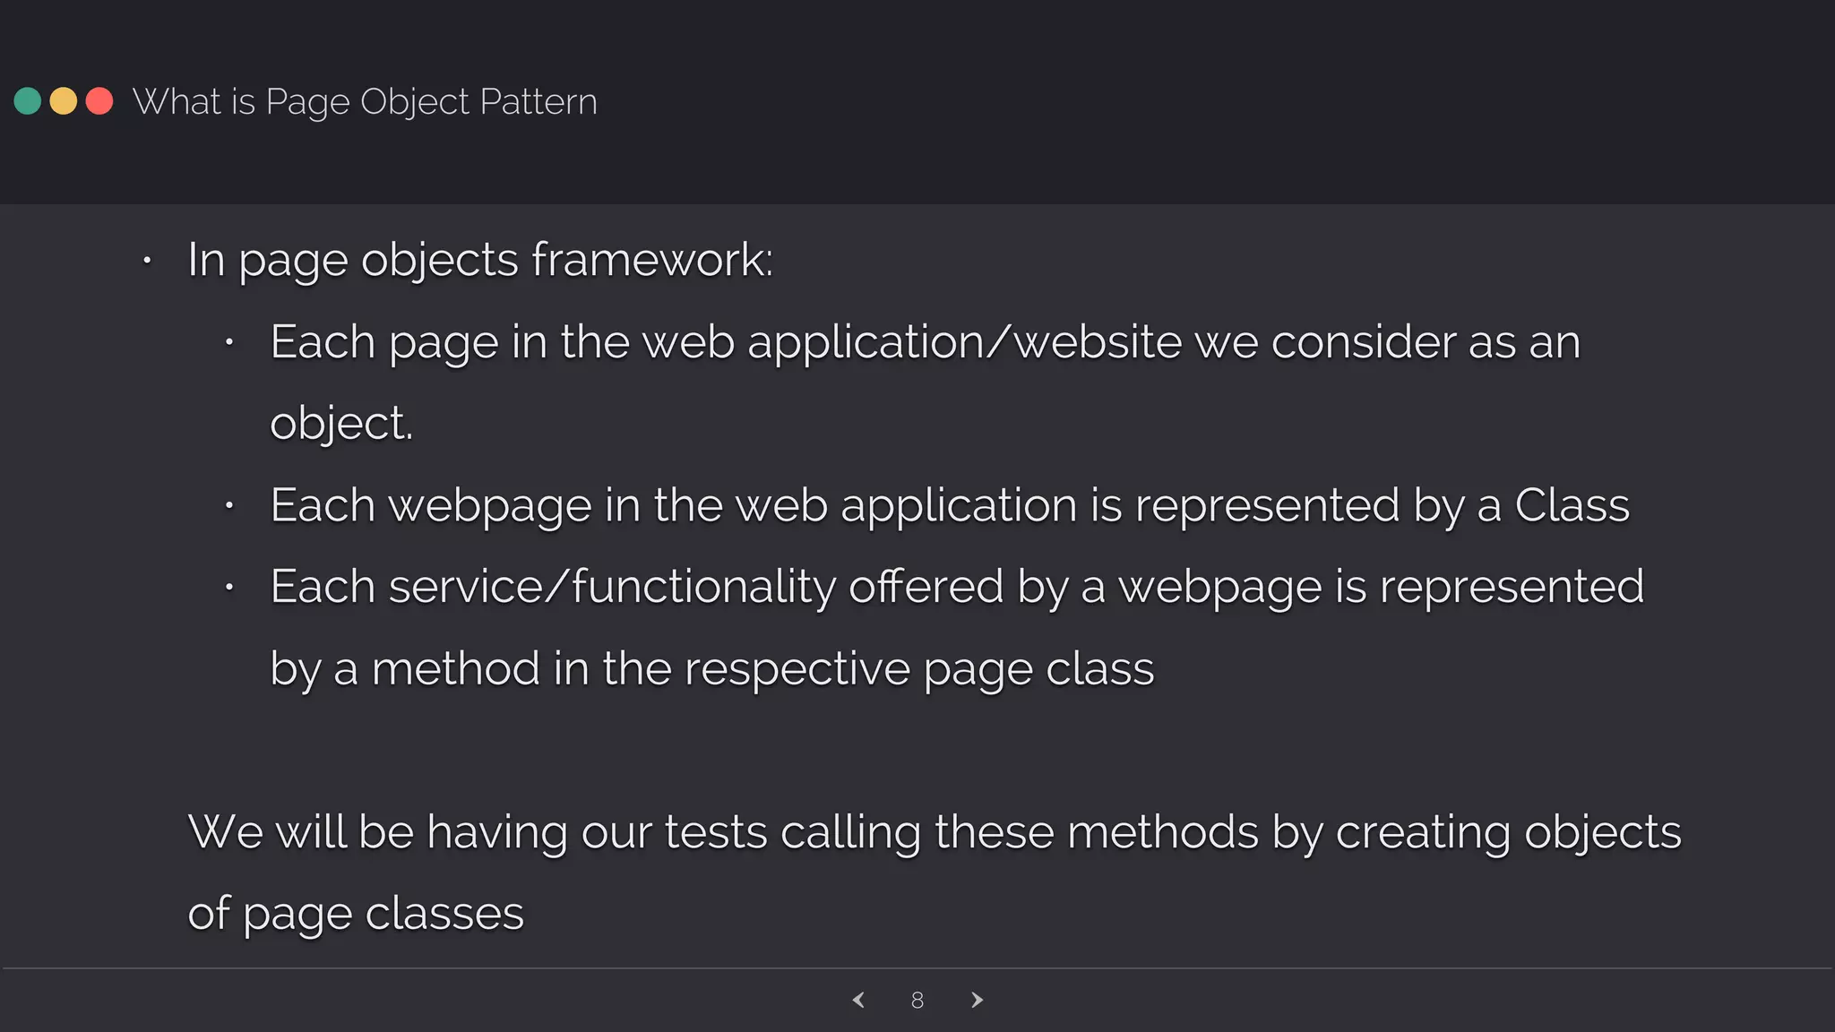
Task: Click the yellow dot in the header
Action: [x=64, y=101]
